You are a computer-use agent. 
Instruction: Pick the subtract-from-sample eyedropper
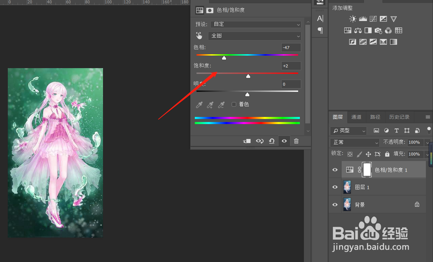221,105
